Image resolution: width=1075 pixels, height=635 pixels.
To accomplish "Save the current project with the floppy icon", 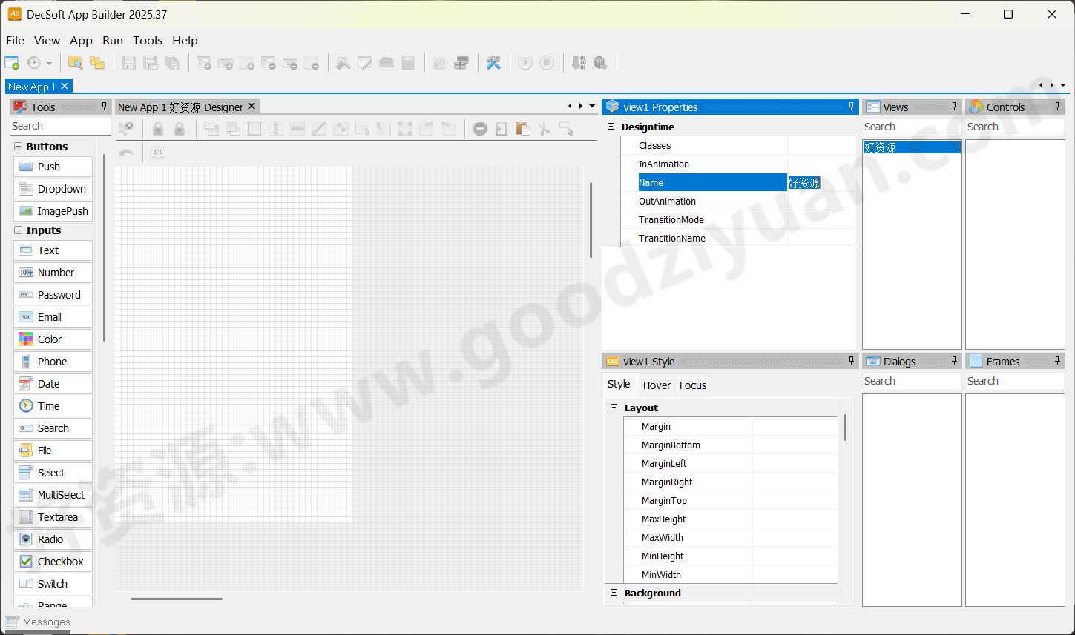I will click(128, 62).
